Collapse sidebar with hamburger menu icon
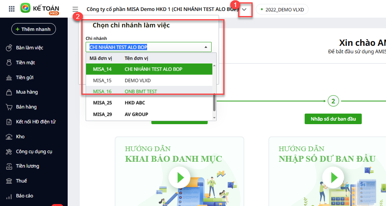 [75, 9]
